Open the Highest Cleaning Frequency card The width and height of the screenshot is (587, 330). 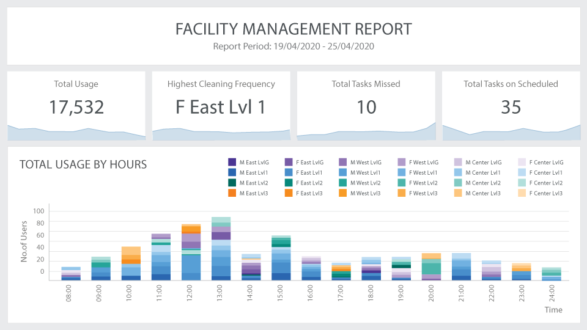(x=221, y=106)
